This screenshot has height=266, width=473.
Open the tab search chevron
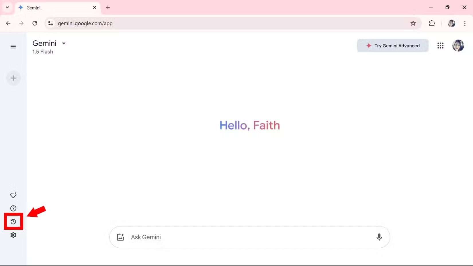tap(7, 7)
